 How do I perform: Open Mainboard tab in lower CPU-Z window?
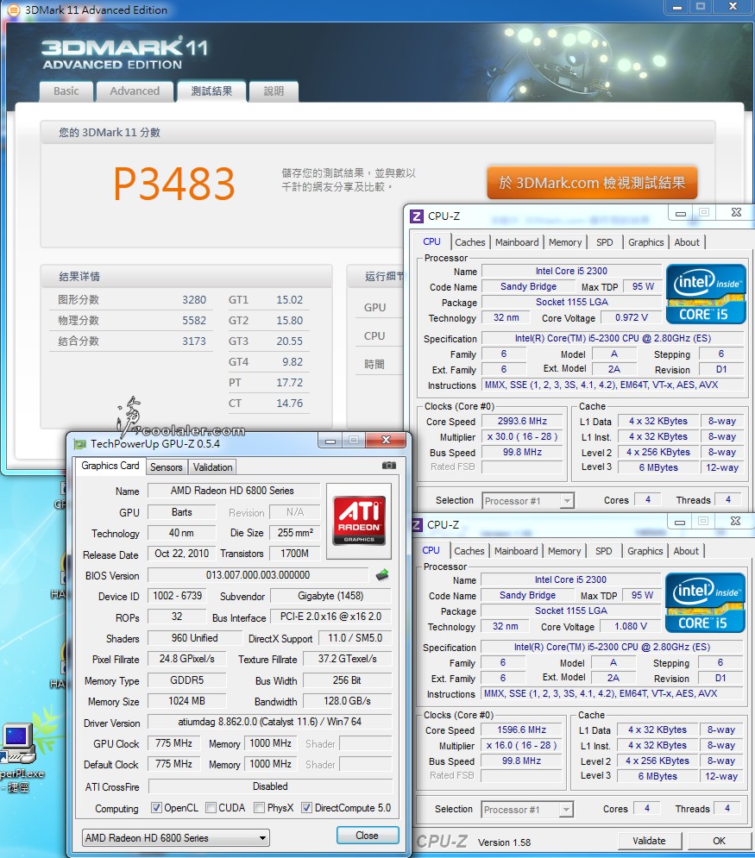coord(516,551)
